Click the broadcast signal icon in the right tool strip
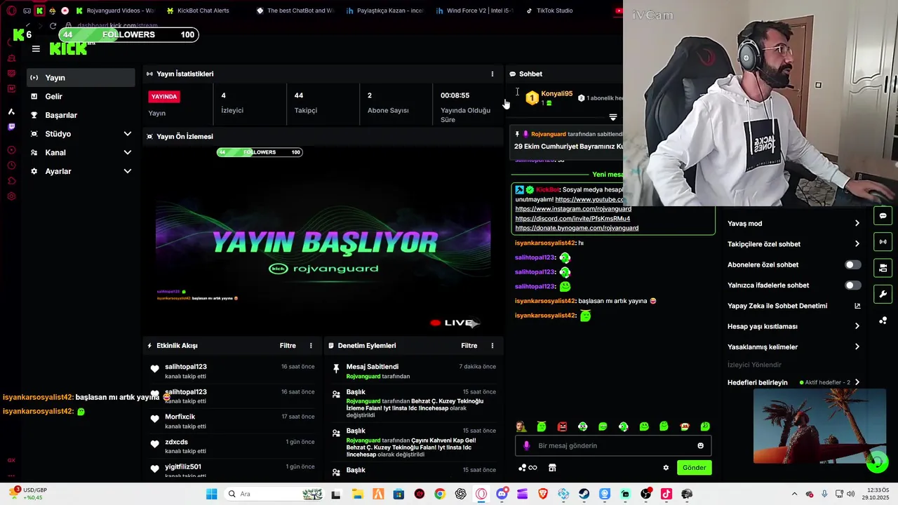This screenshot has width=898, height=505. tap(883, 242)
